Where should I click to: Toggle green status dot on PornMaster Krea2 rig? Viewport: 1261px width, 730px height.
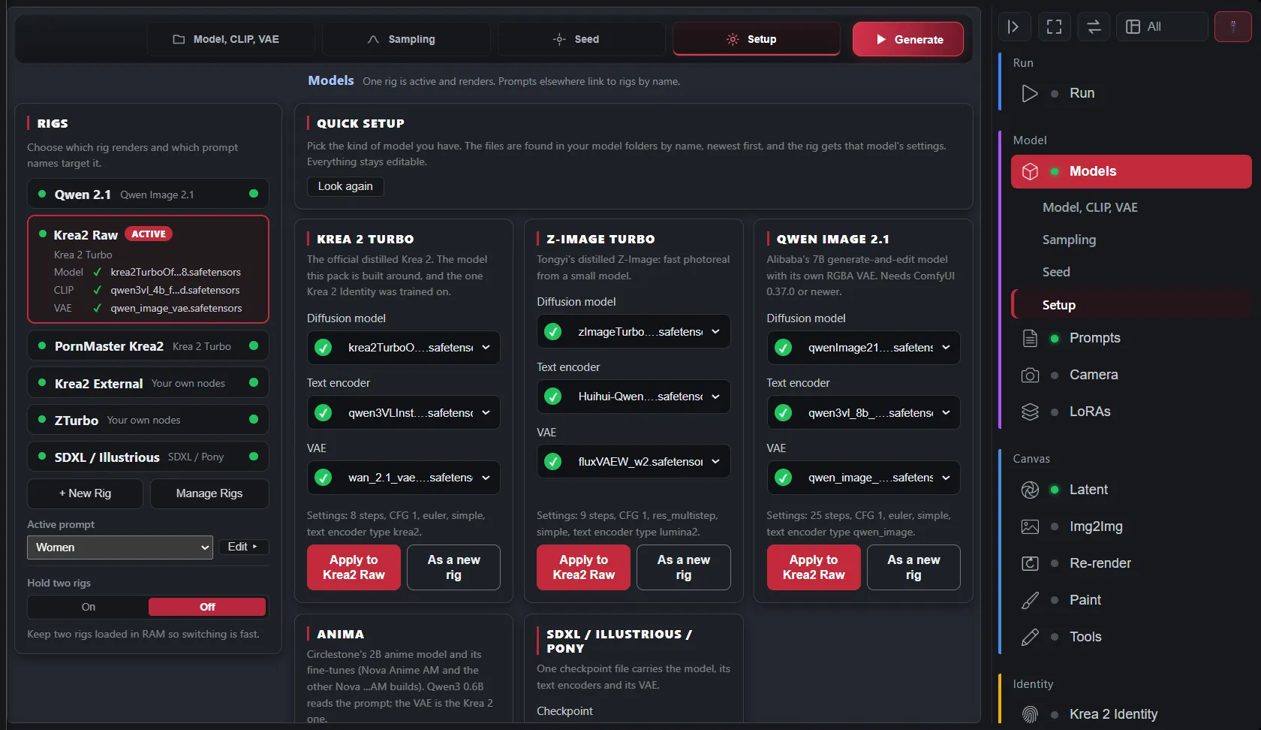tap(254, 345)
